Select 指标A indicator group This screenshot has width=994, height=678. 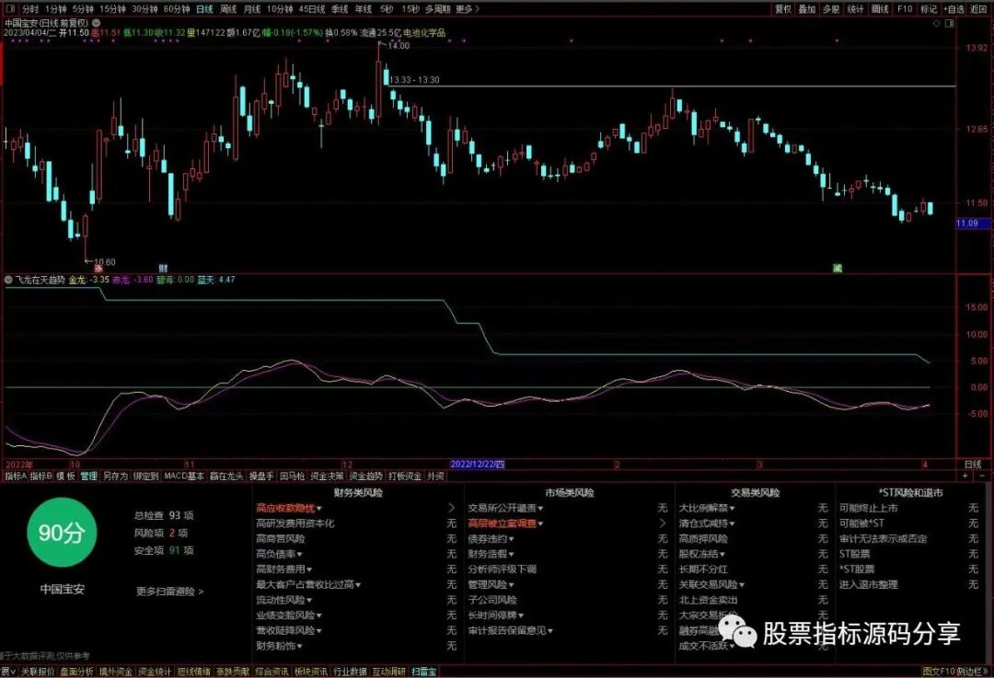pos(16,476)
